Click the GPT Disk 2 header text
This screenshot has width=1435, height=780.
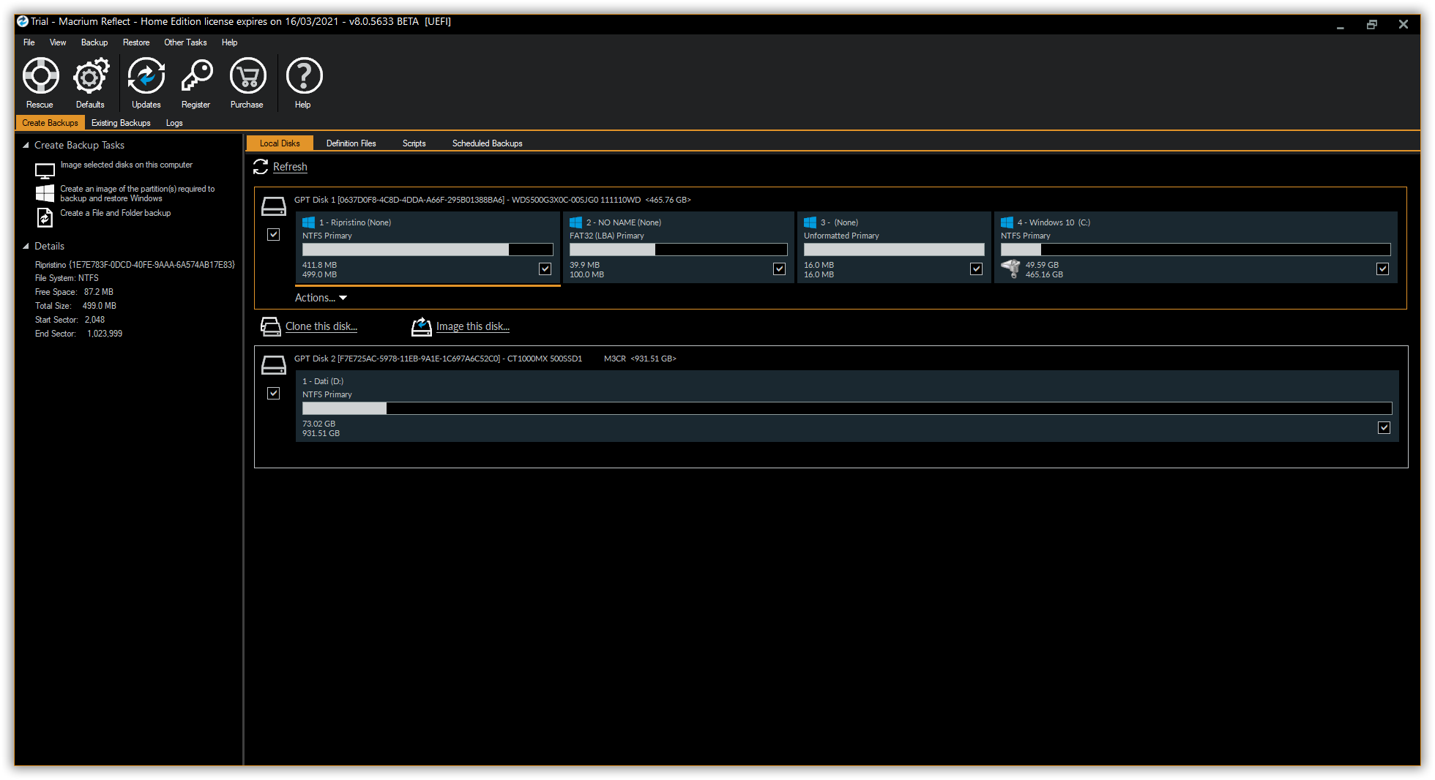coord(485,359)
